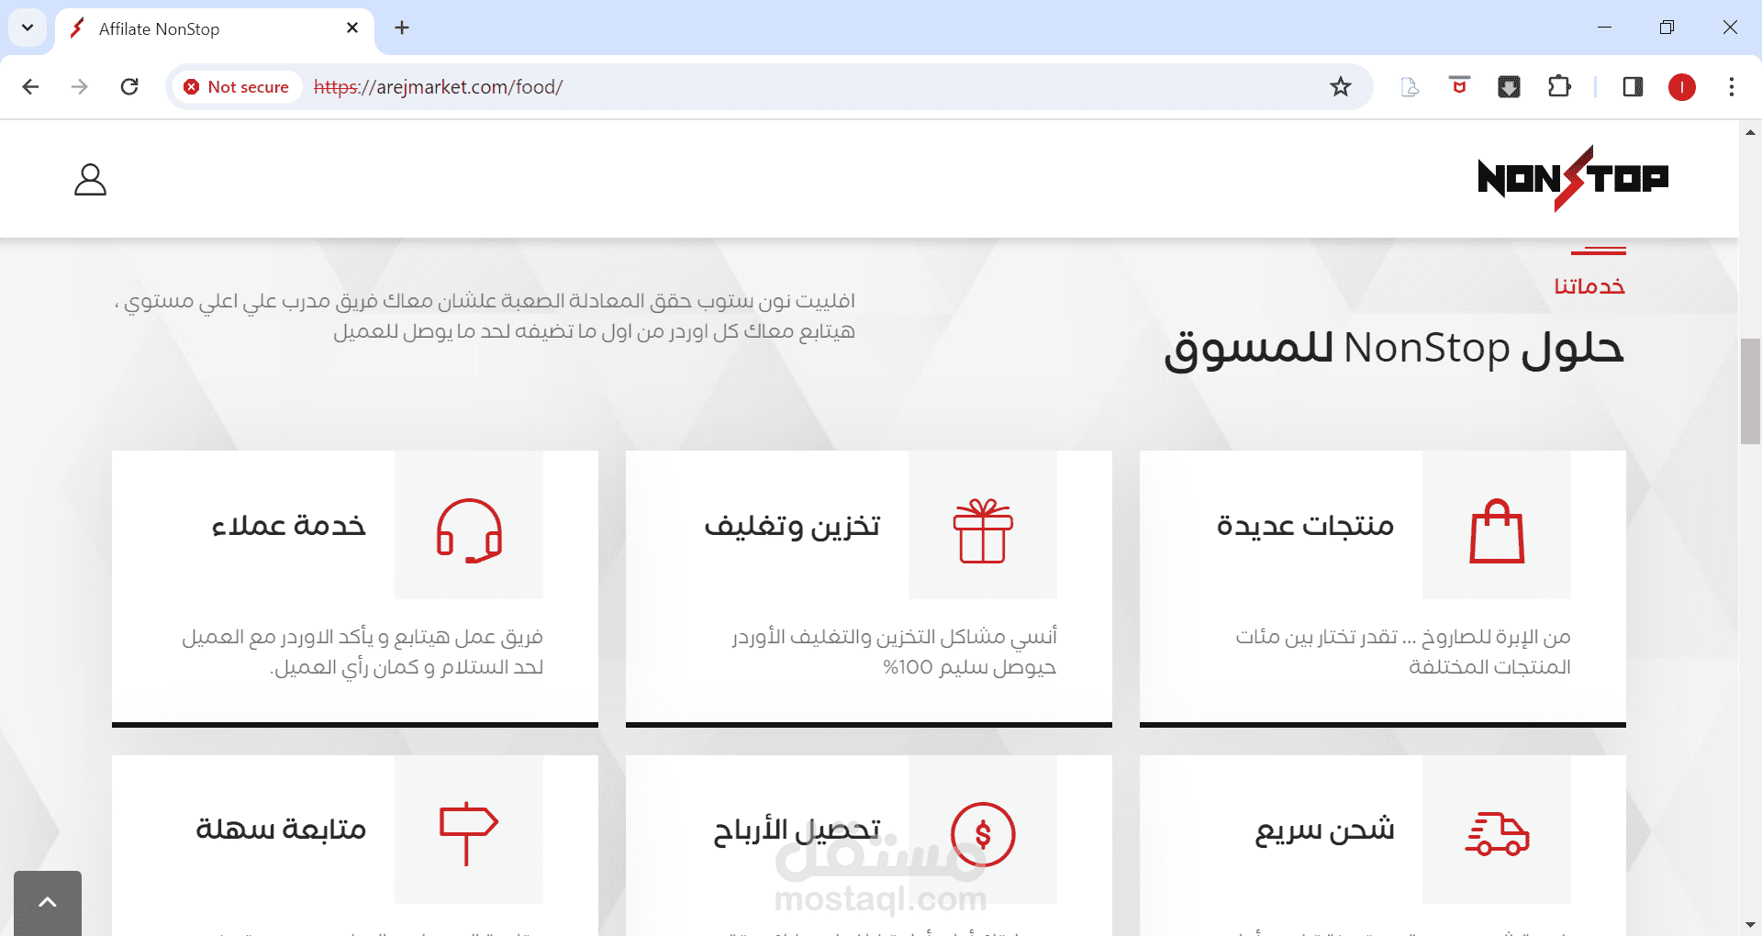The width and height of the screenshot is (1762, 936).
Task: Click the description starting من الإبرة للصاروخ
Action: point(1403,652)
